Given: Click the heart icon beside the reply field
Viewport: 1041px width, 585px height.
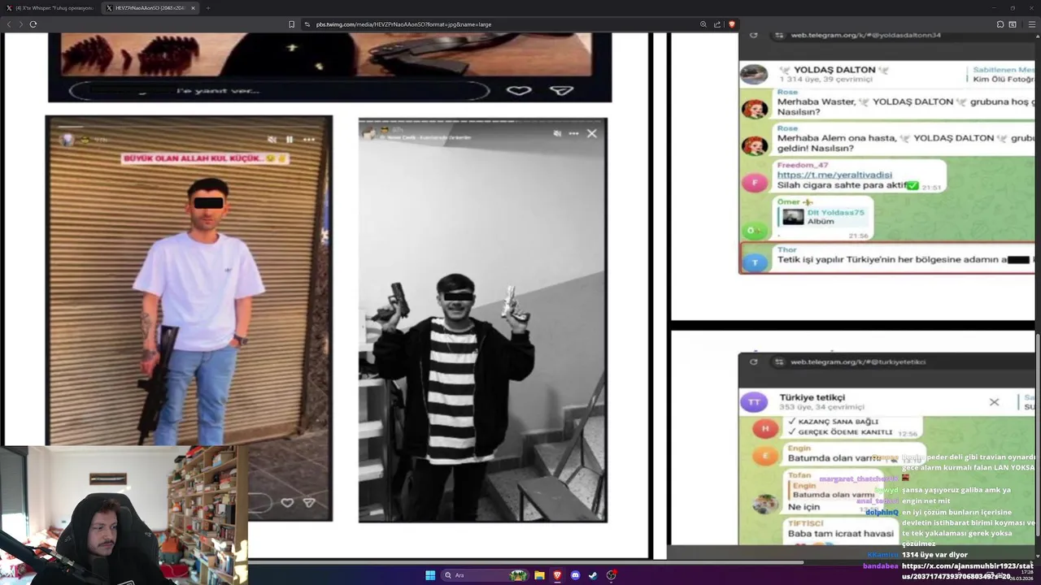Looking at the screenshot, I should (x=519, y=90).
